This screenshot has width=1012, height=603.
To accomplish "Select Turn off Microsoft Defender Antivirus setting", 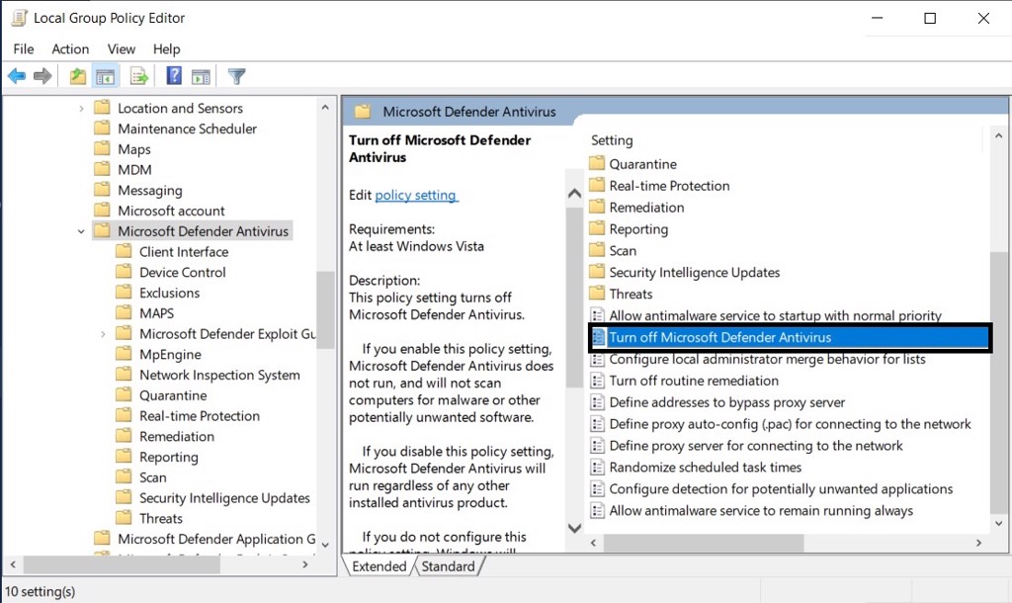I will pos(790,337).
